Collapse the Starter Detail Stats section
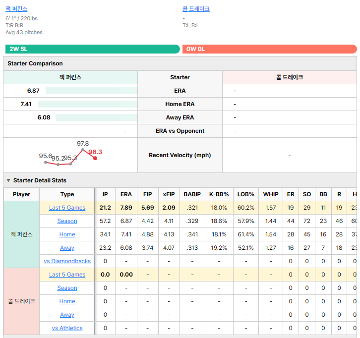This screenshot has height=338, width=360. (8, 180)
